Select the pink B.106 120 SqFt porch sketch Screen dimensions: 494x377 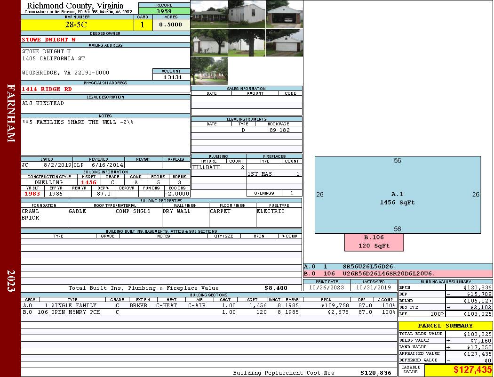374,242
